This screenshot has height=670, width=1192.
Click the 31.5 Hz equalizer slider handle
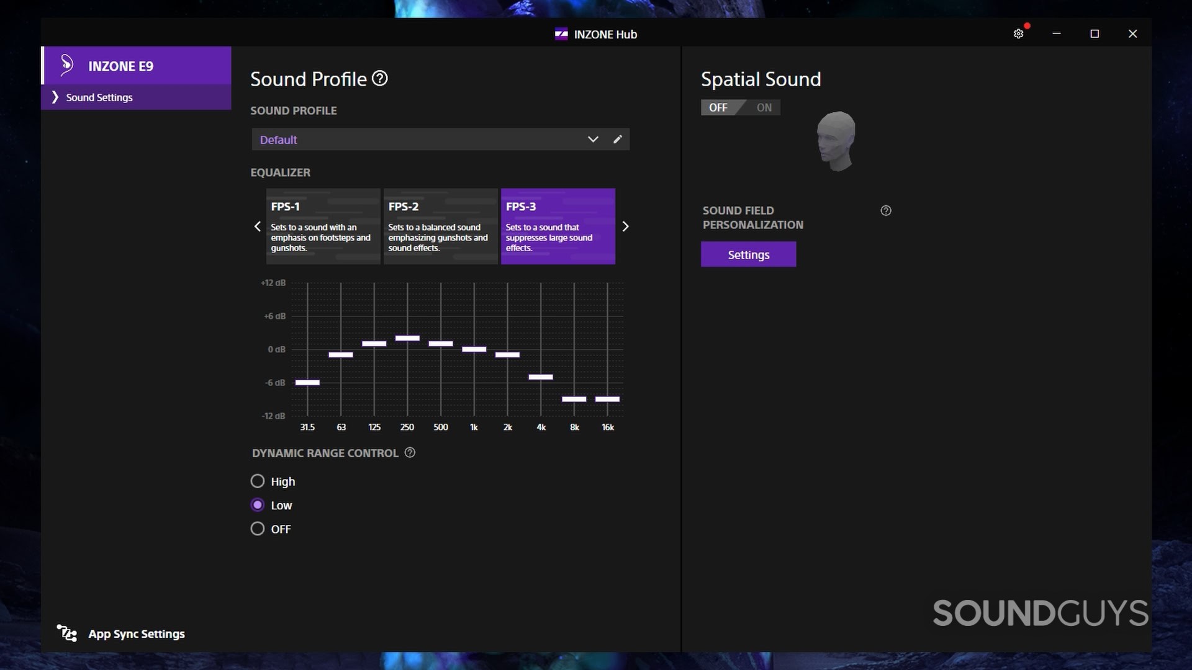[x=307, y=383]
